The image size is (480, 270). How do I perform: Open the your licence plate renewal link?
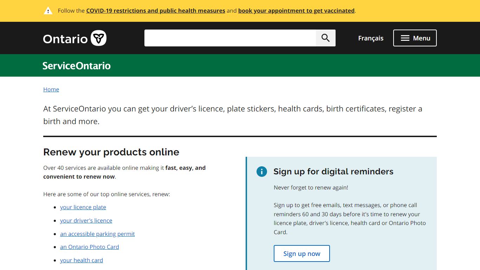tap(83, 207)
